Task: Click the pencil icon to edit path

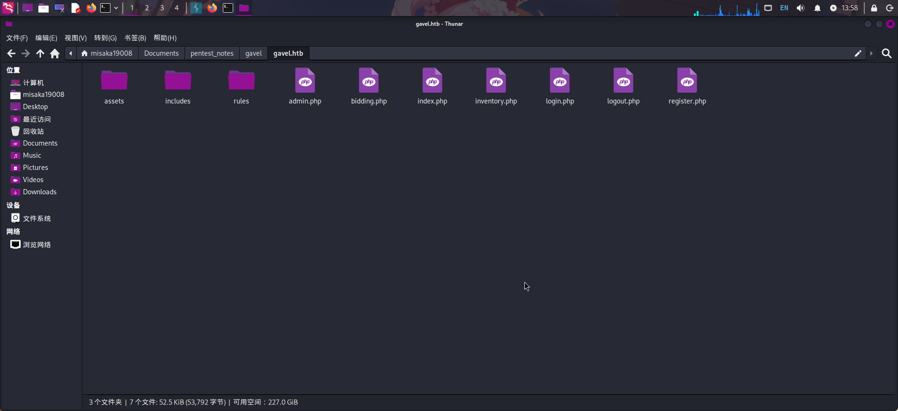Action: (x=858, y=53)
